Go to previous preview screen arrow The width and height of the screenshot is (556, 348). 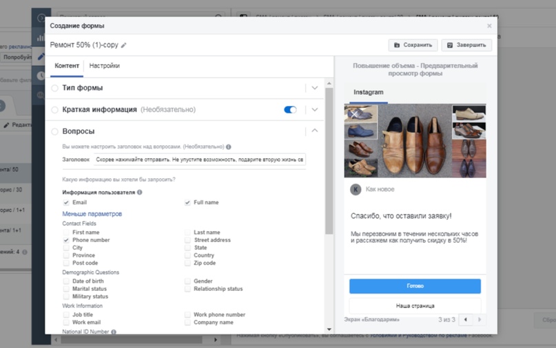pyautogui.click(x=466, y=320)
